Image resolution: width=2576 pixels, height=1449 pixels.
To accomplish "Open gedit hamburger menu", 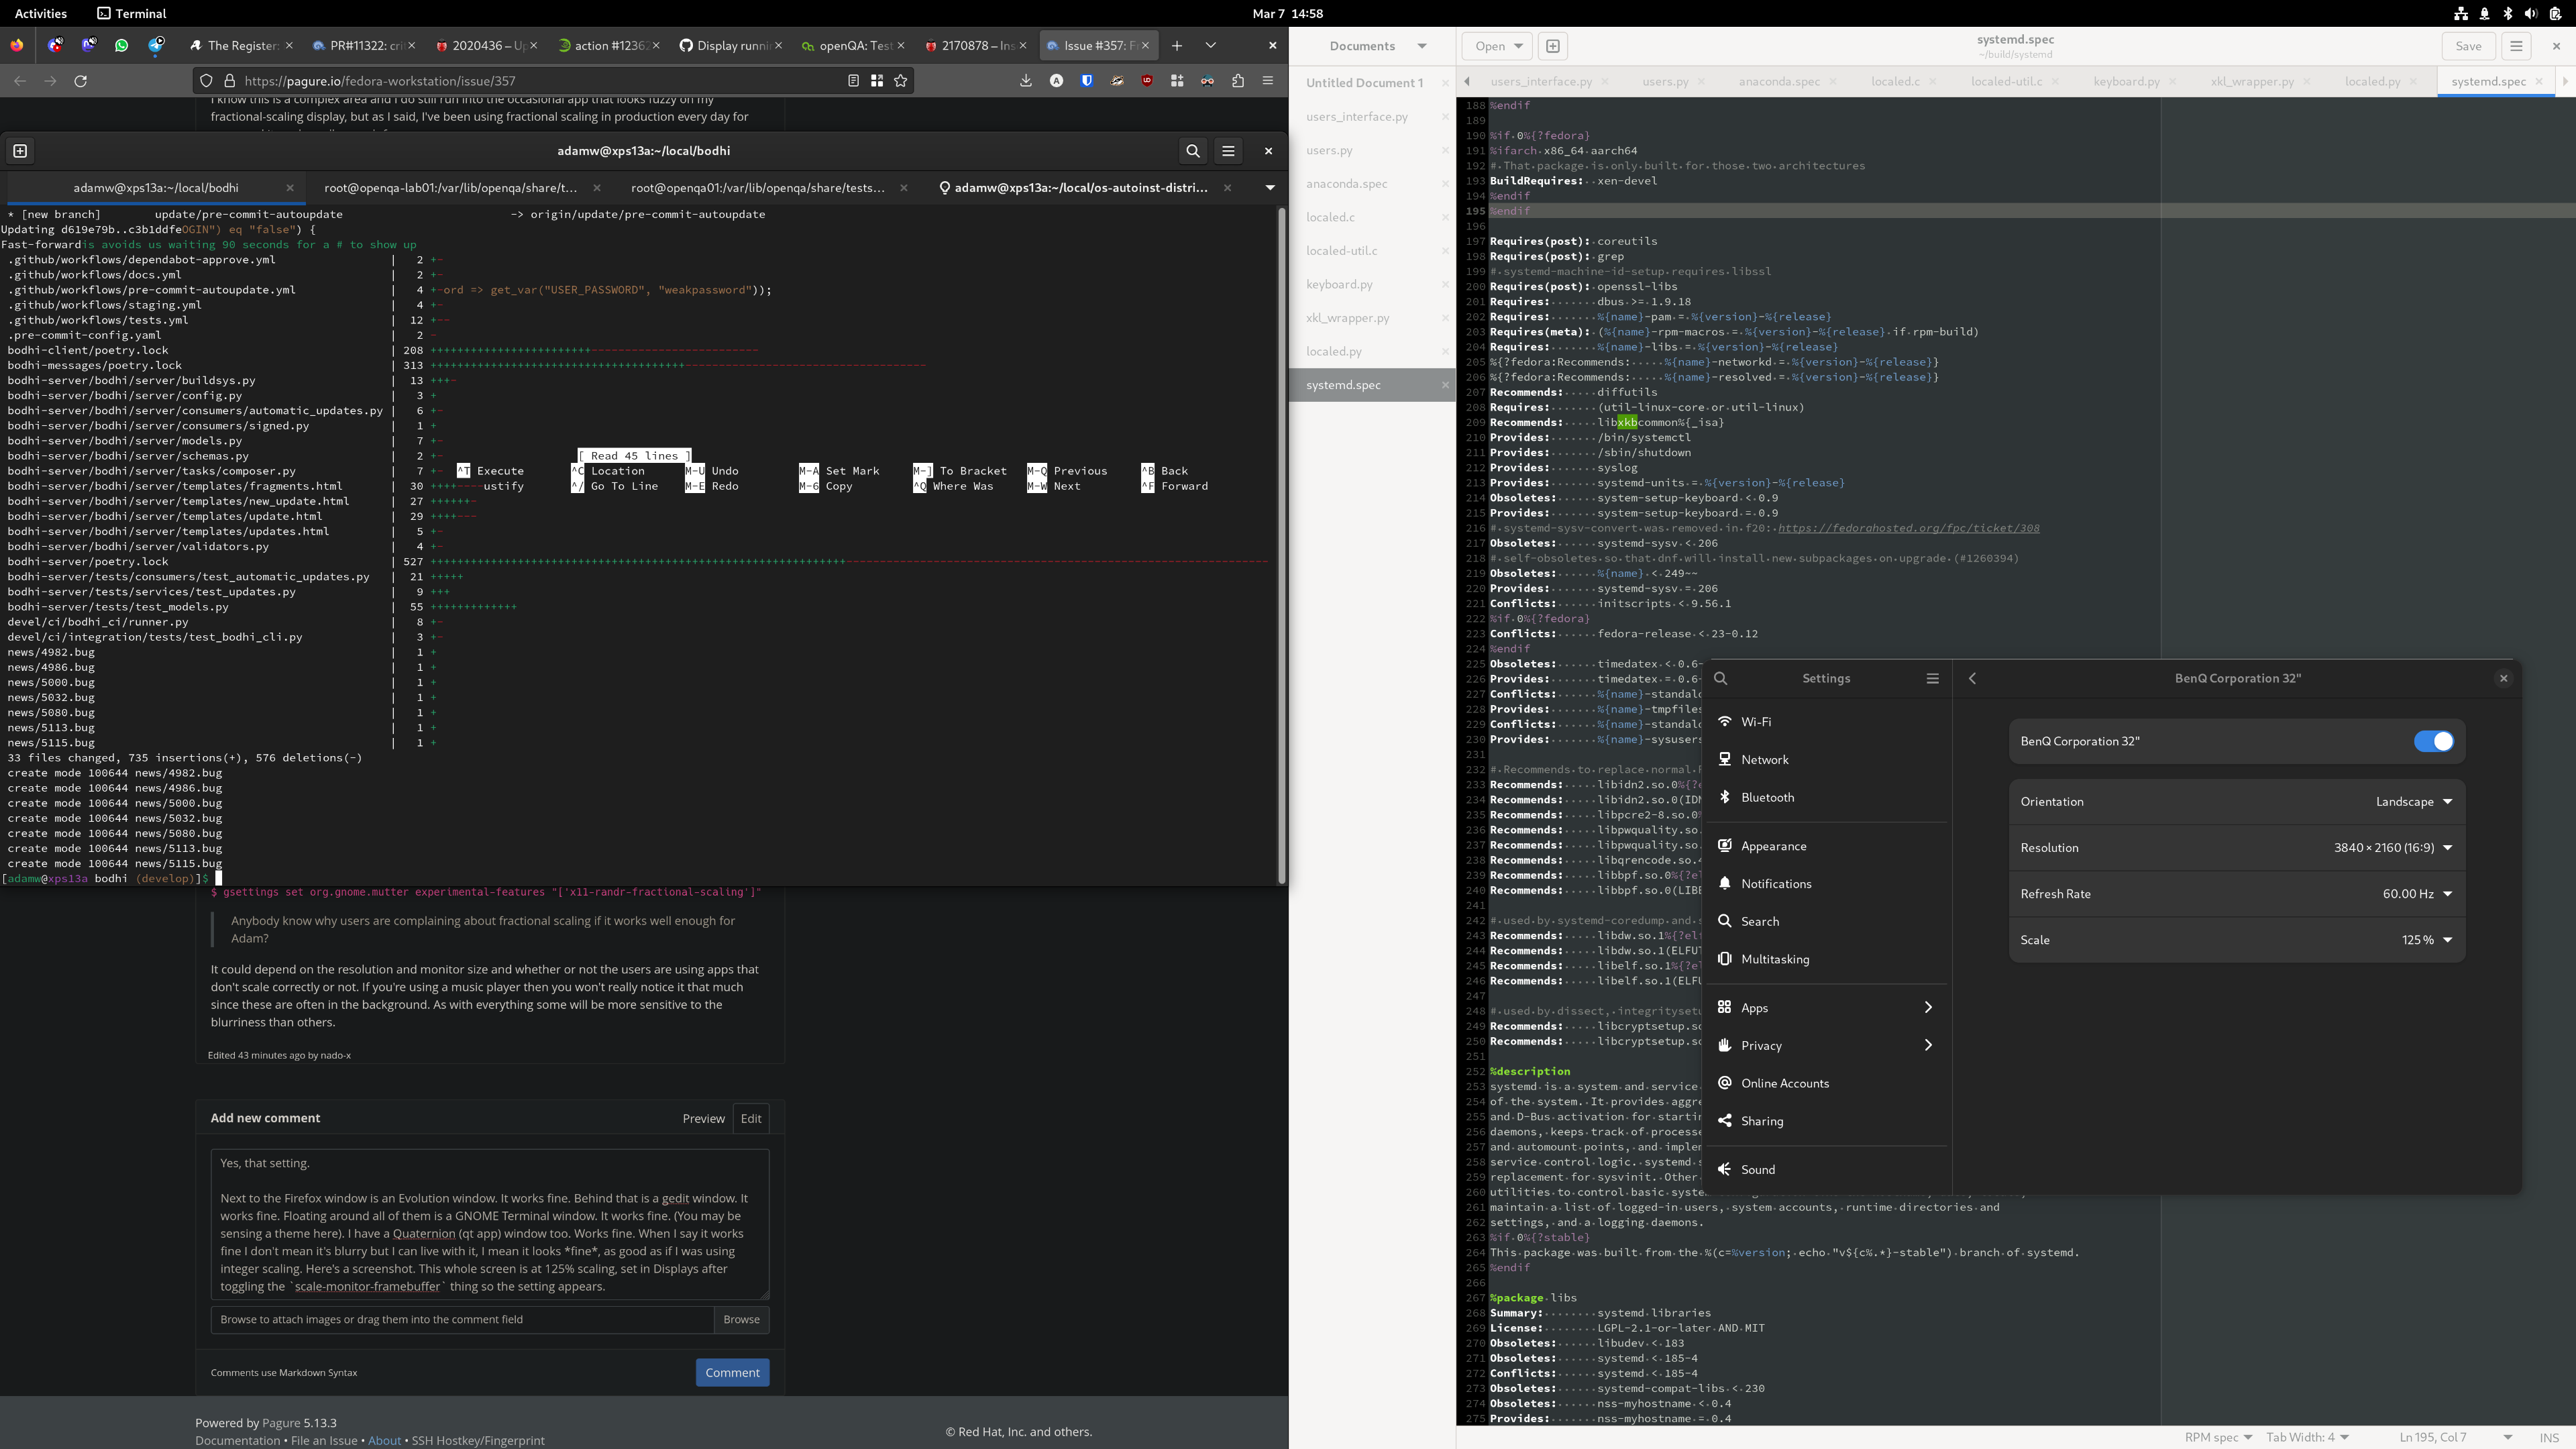I will tap(2517, 46).
